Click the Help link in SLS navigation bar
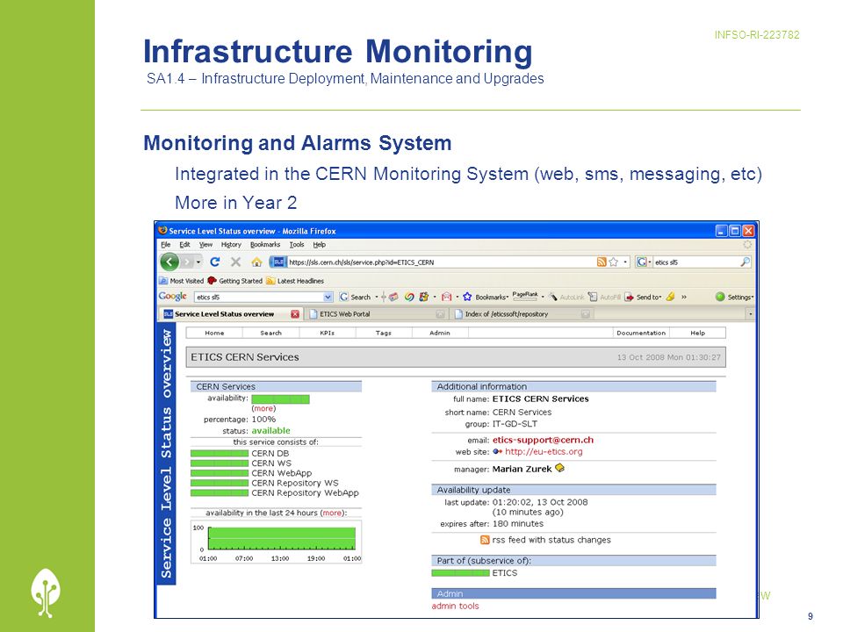Image resolution: width=843 pixels, height=632 pixels. (698, 334)
